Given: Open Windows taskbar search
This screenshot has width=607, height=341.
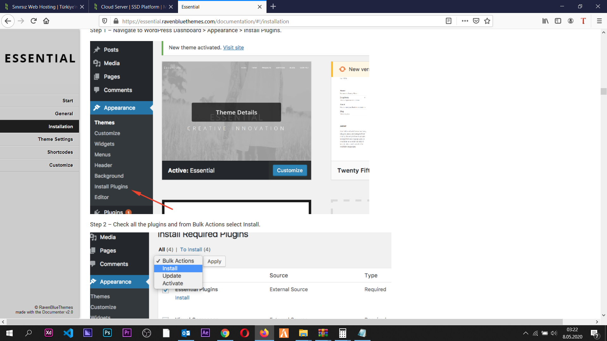Looking at the screenshot, I should coord(28,333).
